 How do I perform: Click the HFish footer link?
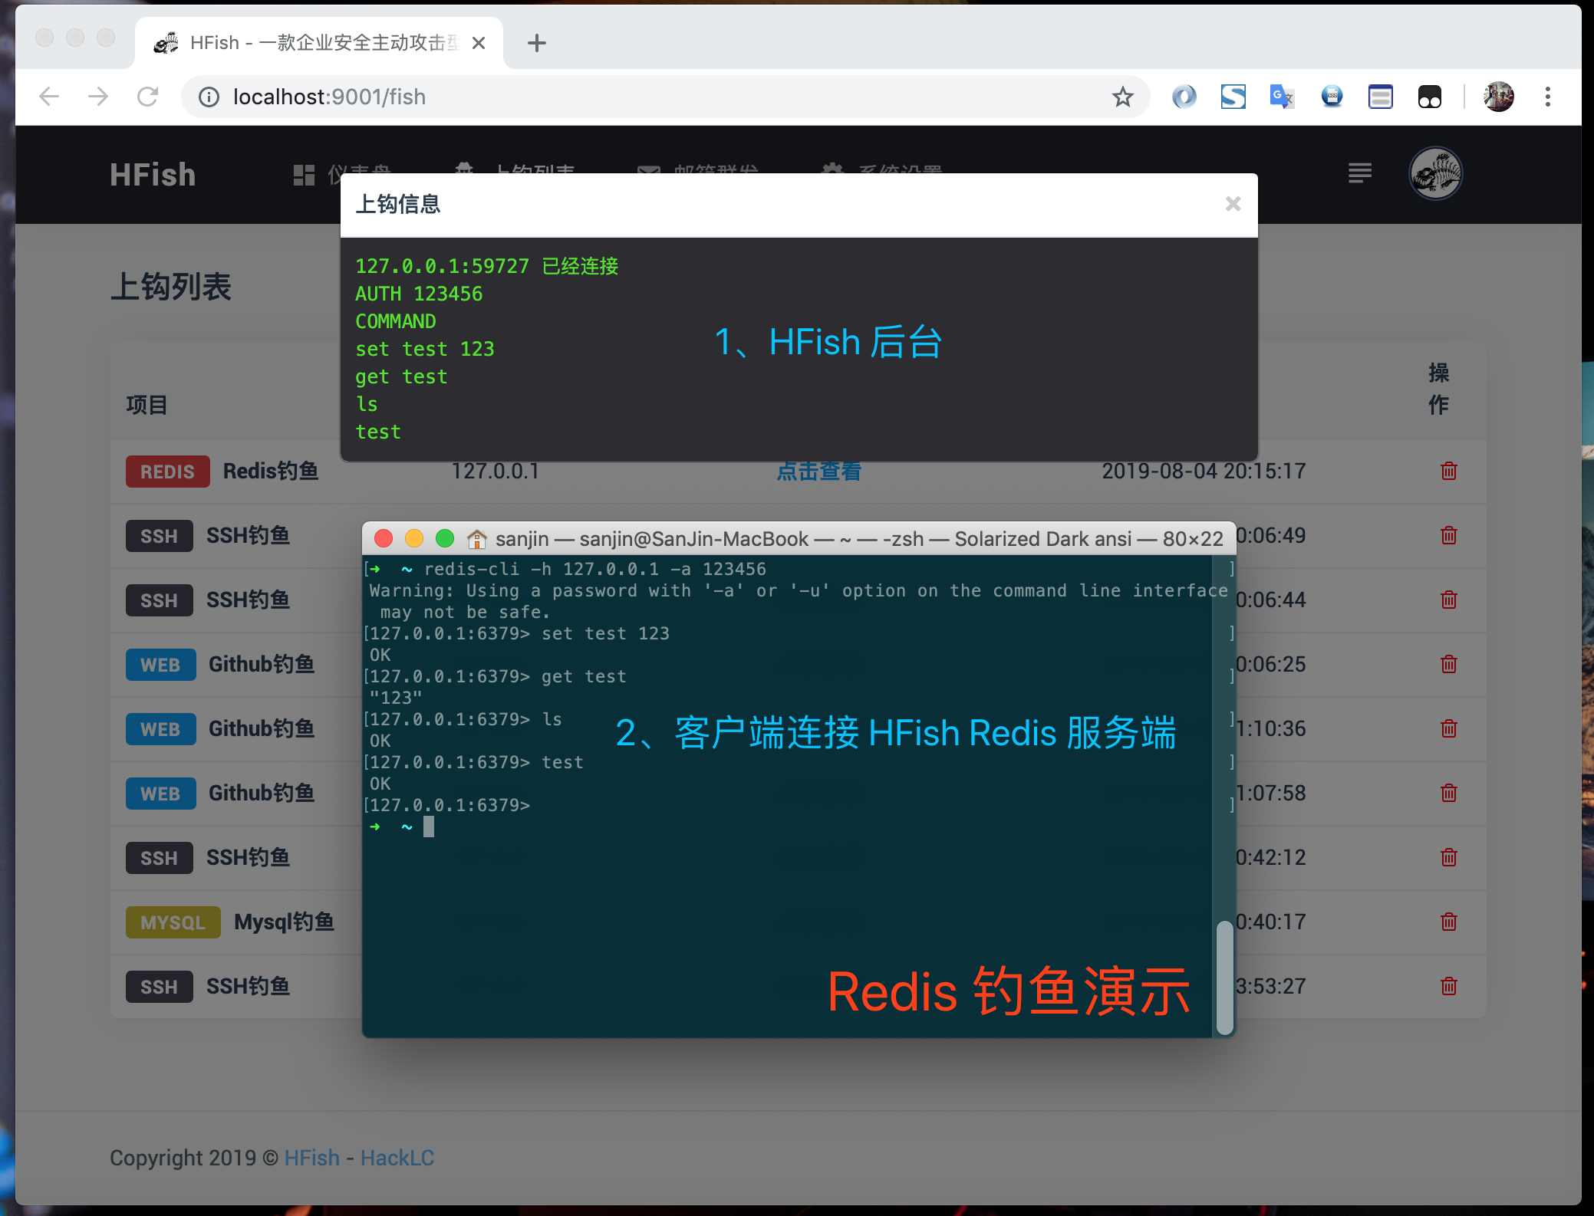pos(311,1158)
